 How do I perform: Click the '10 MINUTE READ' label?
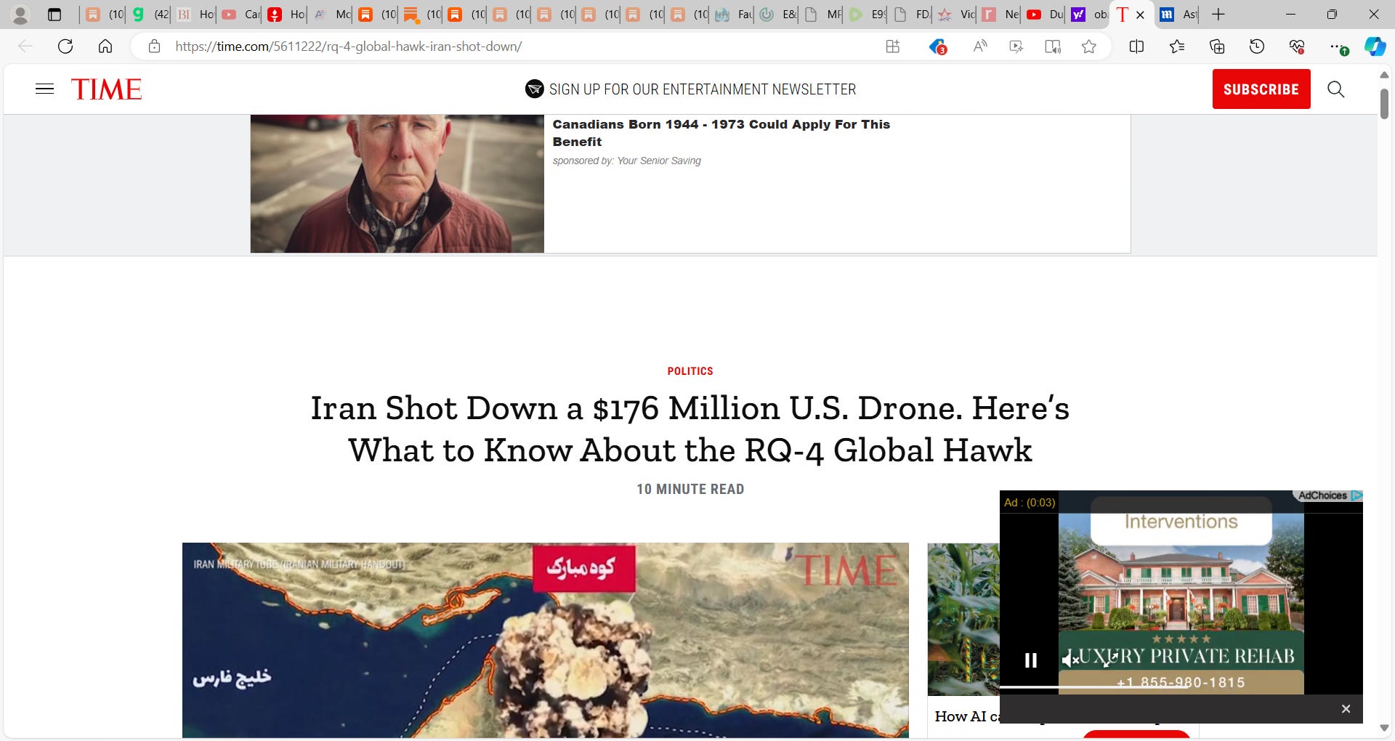pyautogui.click(x=690, y=490)
